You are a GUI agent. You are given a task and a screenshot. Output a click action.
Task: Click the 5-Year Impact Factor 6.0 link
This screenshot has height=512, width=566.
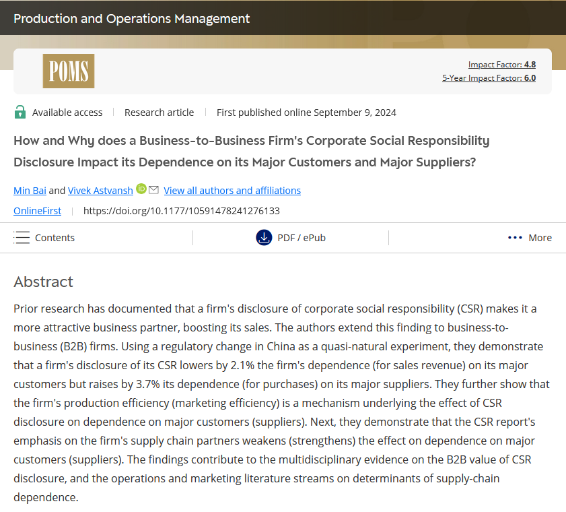(x=489, y=78)
